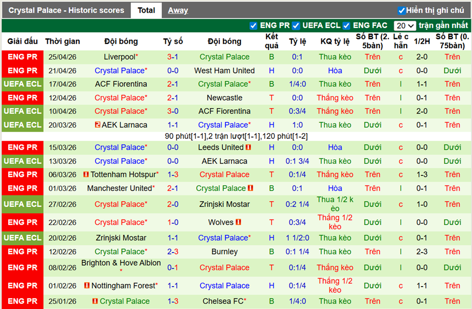Viewport: 472px width, 309px height.
Task: Uncheck the ENG PR league filter
Action: [x=253, y=25]
